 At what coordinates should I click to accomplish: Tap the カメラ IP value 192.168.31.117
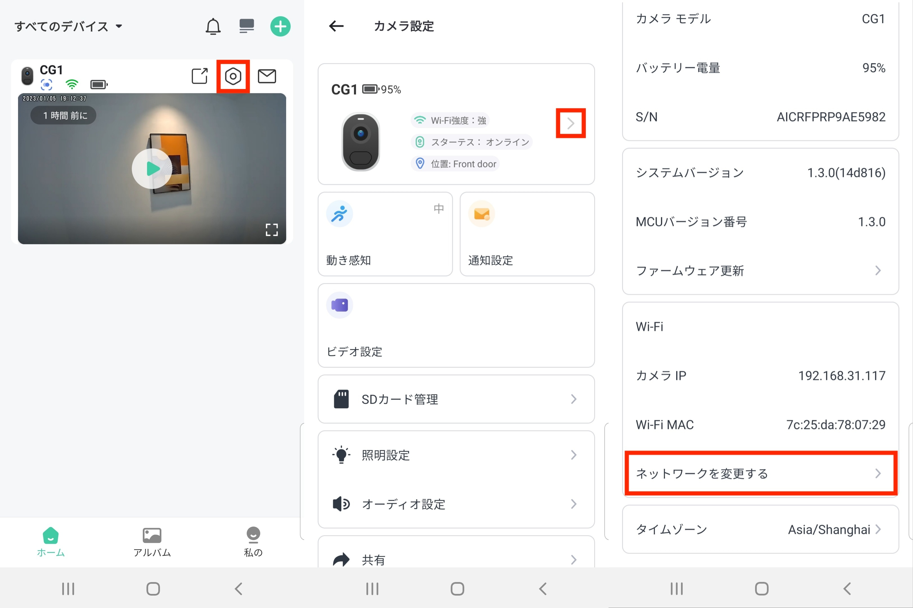(x=842, y=375)
